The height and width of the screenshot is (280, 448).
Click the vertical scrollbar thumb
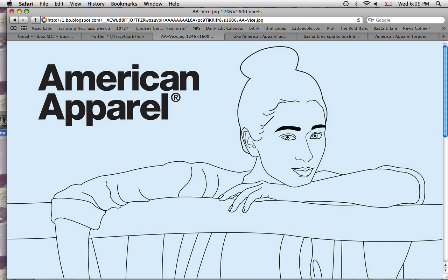click(x=445, y=91)
